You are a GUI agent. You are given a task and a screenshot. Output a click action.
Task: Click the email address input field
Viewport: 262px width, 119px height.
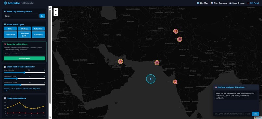click(x=24, y=54)
